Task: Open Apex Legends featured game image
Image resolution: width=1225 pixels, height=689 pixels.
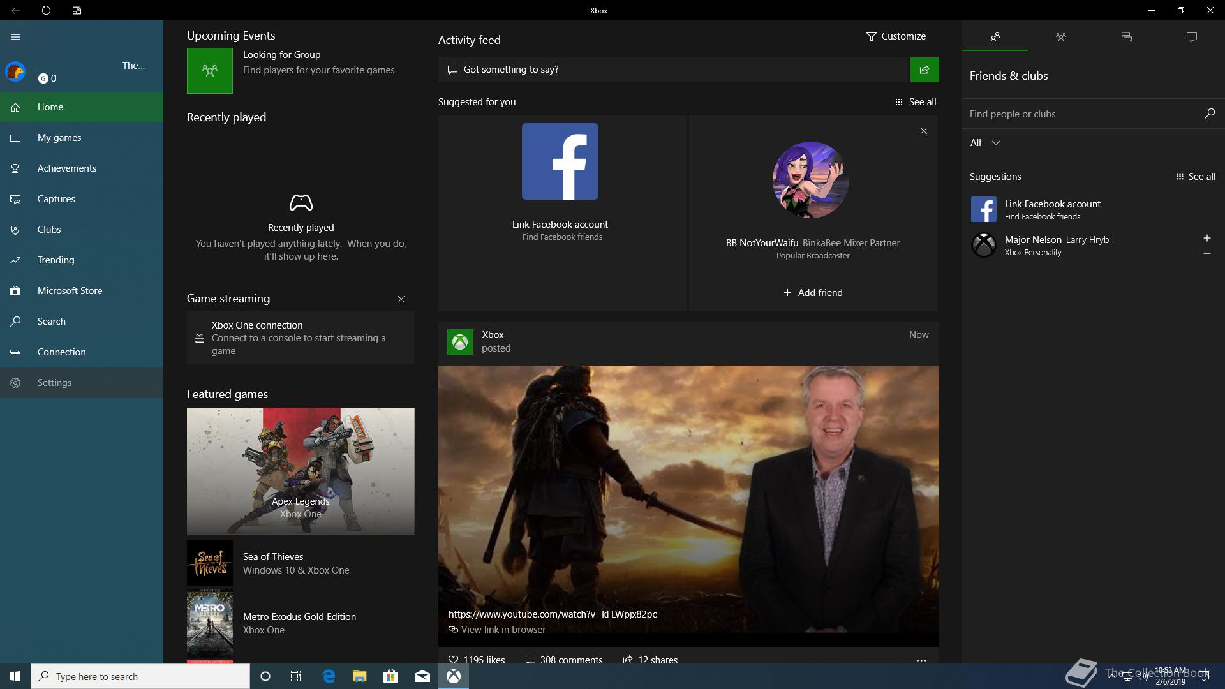Action: coord(301,471)
